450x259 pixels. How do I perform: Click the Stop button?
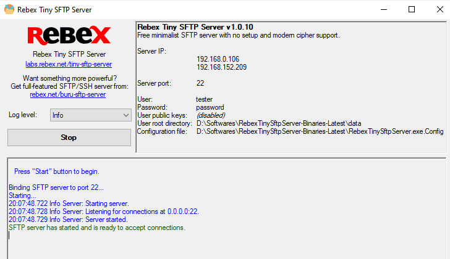pos(69,138)
